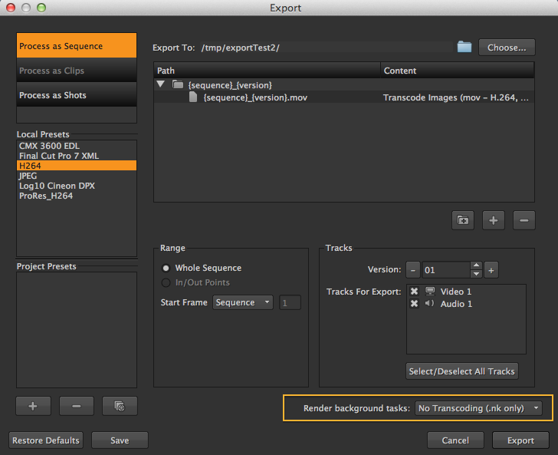Click the folder icon beside export path
This screenshot has width=558, height=455.
click(x=464, y=47)
